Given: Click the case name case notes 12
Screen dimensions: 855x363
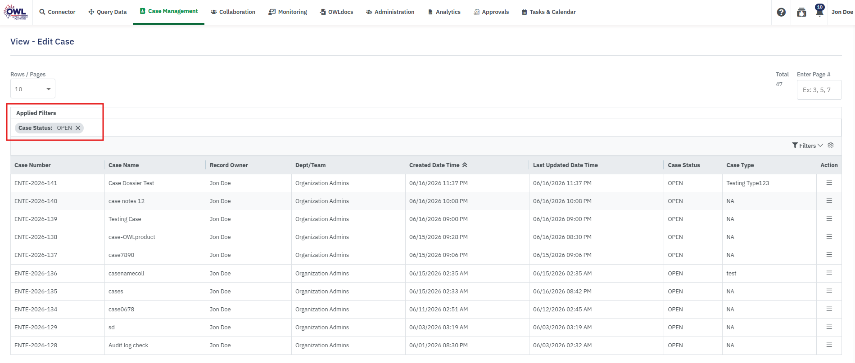Looking at the screenshot, I should [127, 201].
